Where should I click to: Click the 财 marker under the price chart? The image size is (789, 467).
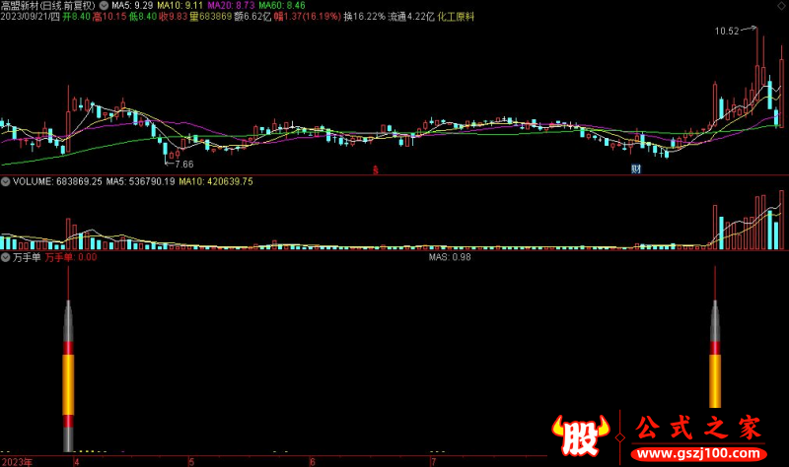[636, 168]
